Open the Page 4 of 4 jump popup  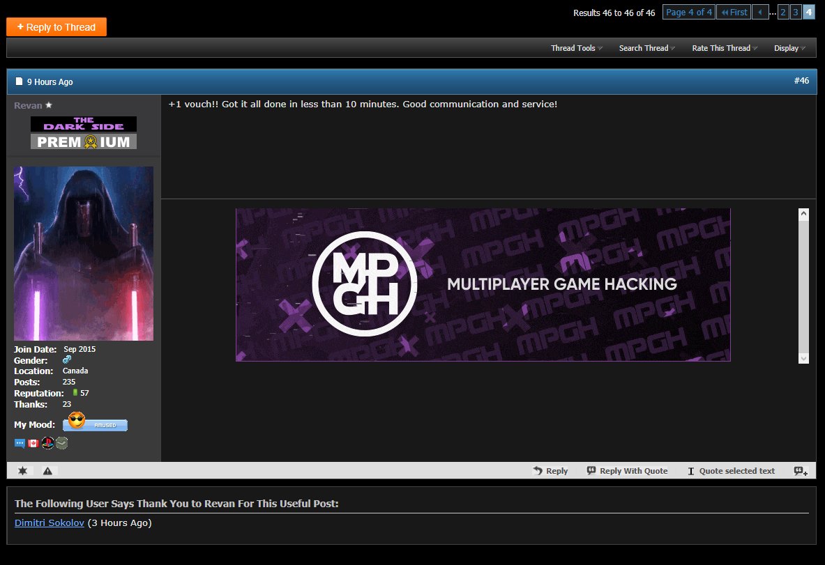(688, 12)
